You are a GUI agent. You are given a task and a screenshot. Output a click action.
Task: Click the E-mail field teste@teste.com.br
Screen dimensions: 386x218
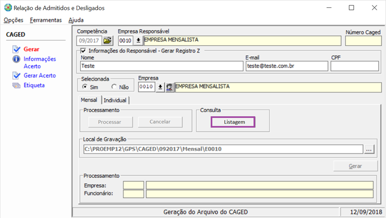[287, 66]
